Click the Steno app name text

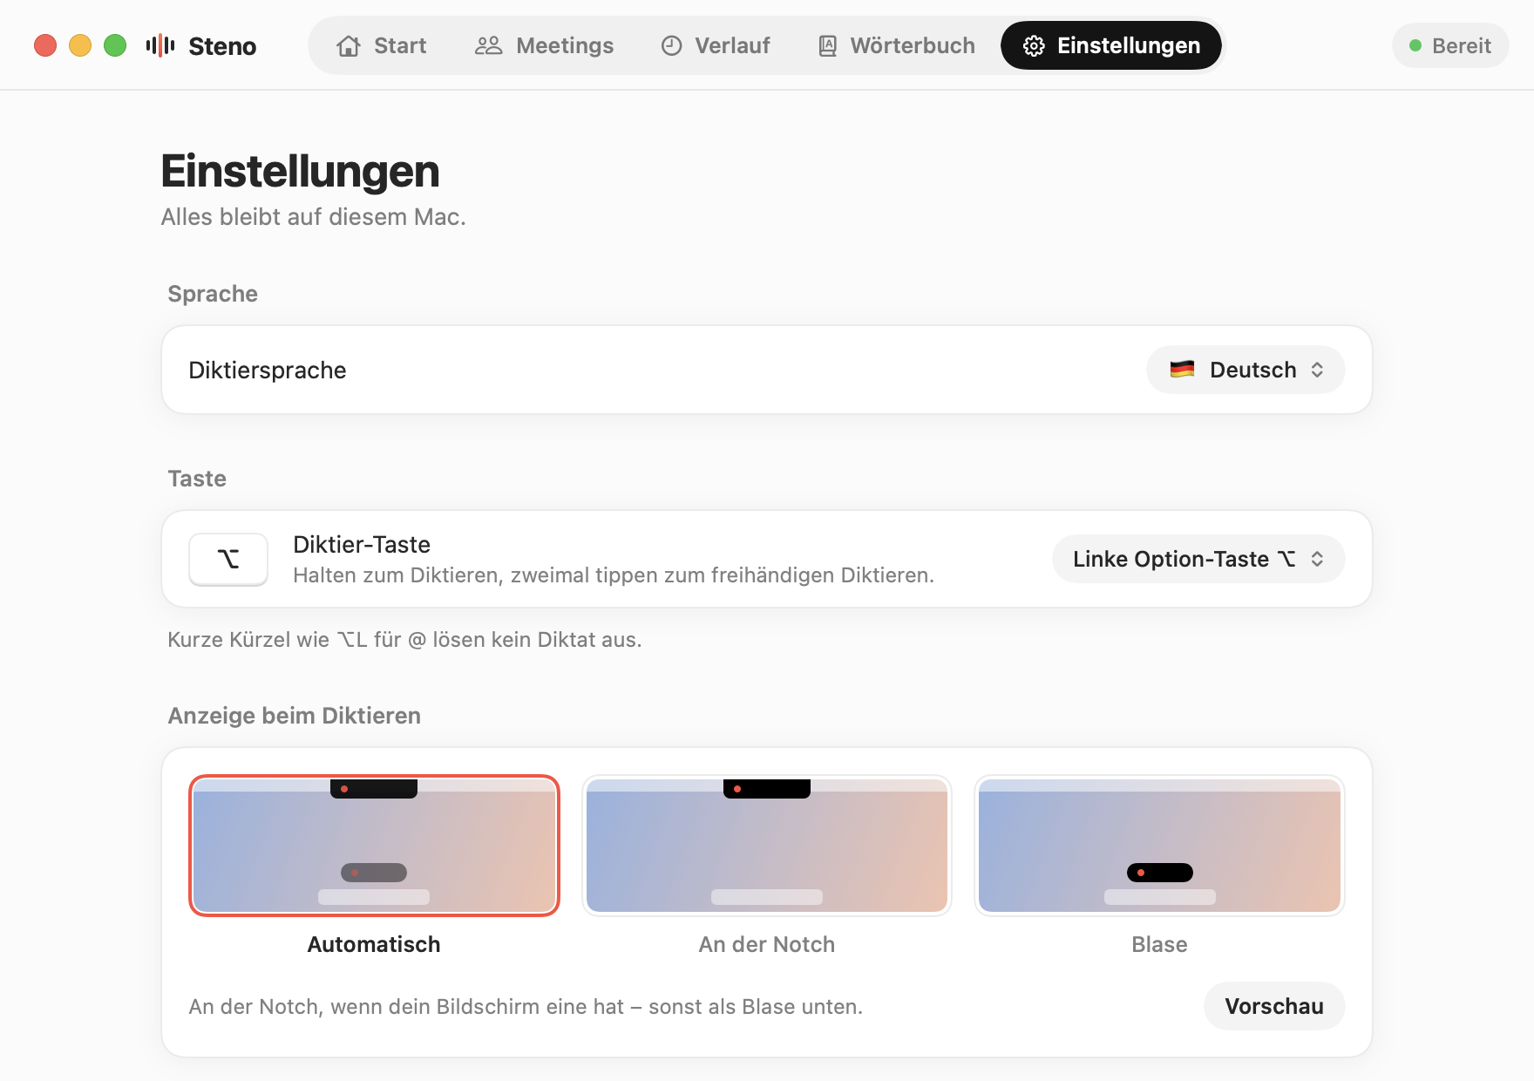222,46
